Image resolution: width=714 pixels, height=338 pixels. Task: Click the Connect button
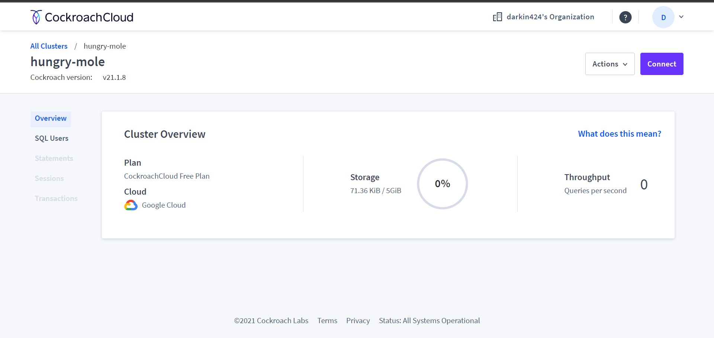662,64
